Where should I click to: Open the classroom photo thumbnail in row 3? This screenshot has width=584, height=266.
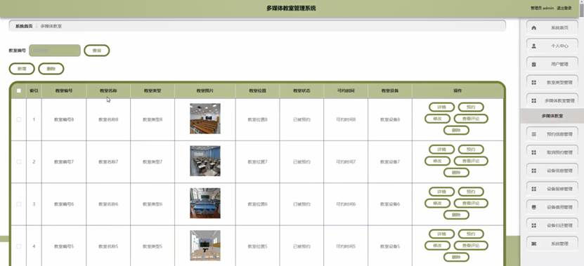click(205, 203)
